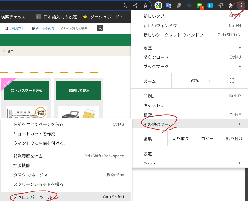Image resolution: width=248 pixels, height=201 pixels.
Task: Click 切り取り in the edit row
Action: tap(181, 139)
